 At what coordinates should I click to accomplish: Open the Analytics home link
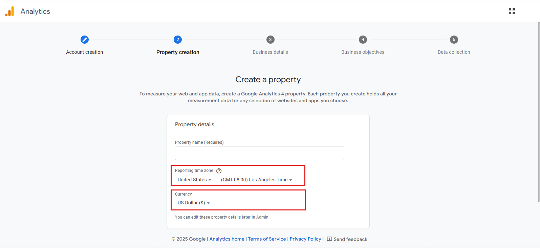(x=227, y=239)
